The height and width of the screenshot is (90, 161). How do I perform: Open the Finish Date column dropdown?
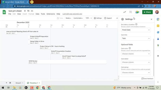coord(136,30)
